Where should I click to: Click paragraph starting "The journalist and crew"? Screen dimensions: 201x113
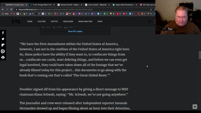pyautogui.click(x=75, y=106)
